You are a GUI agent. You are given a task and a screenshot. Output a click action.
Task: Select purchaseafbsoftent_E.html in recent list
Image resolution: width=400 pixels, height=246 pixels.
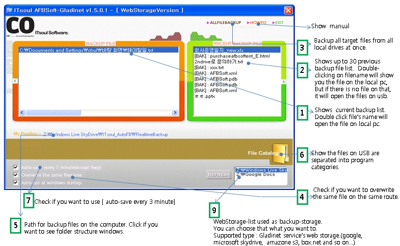[231, 56]
